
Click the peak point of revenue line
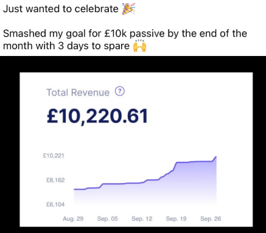[216, 157]
